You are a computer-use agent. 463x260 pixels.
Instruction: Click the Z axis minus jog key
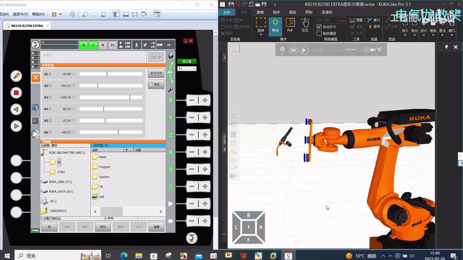pos(192,135)
